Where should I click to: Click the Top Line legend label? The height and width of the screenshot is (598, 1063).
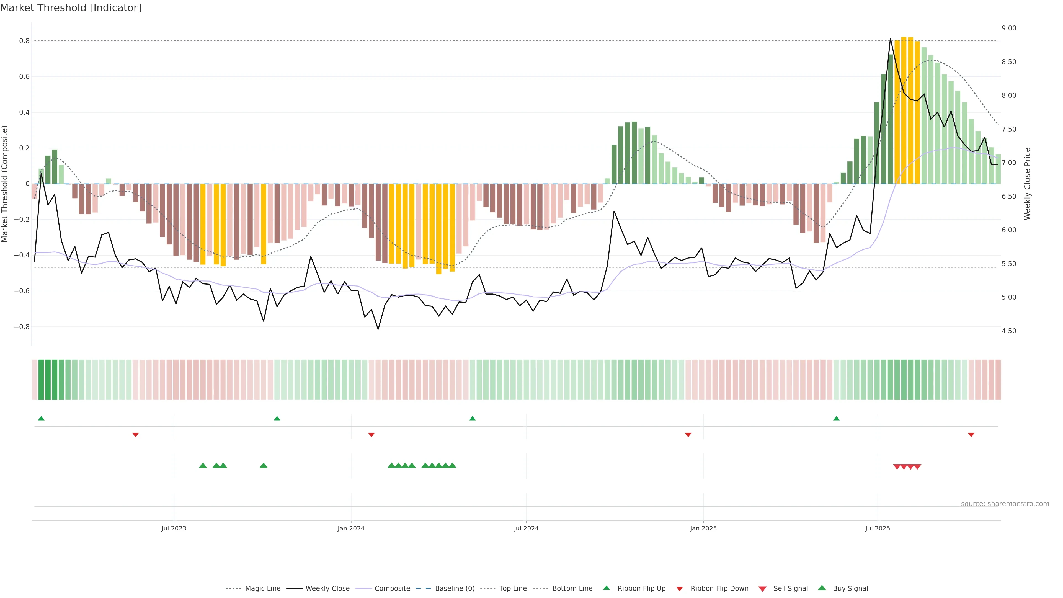pyautogui.click(x=513, y=589)
